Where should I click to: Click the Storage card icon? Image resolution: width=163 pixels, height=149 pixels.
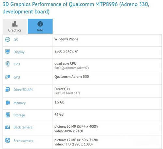pos(8,115)
